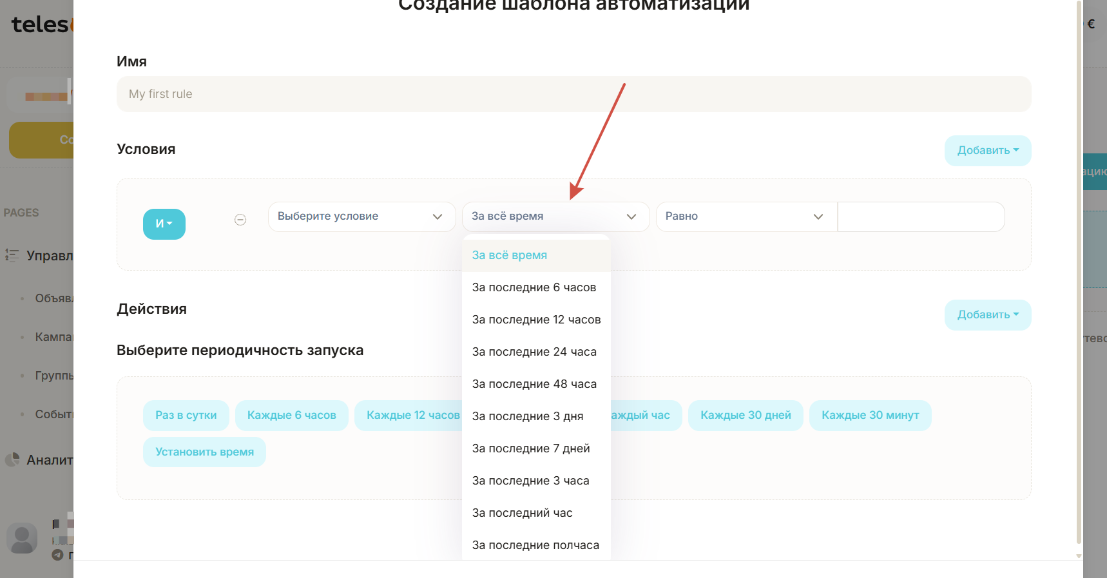Open the 'Выберите условие' dropdown

pyautogui.click(x=361, y=217)
